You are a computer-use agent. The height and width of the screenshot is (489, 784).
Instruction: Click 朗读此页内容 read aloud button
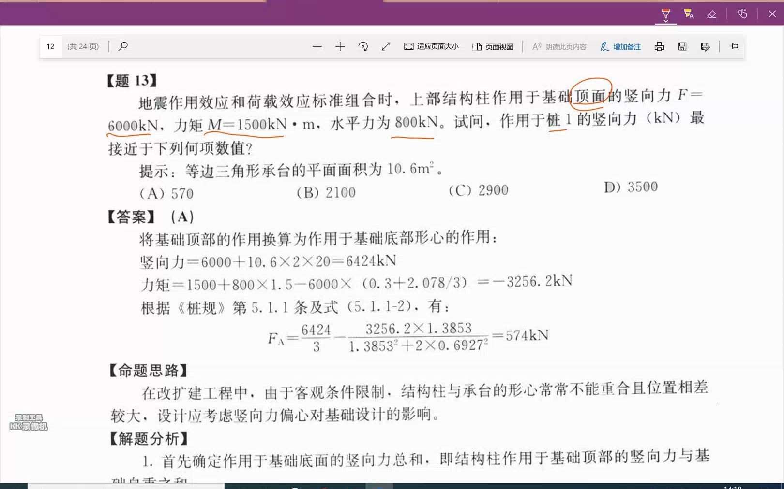tap(559, 46)
